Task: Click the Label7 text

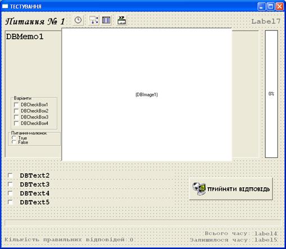Action: (266, 21)
